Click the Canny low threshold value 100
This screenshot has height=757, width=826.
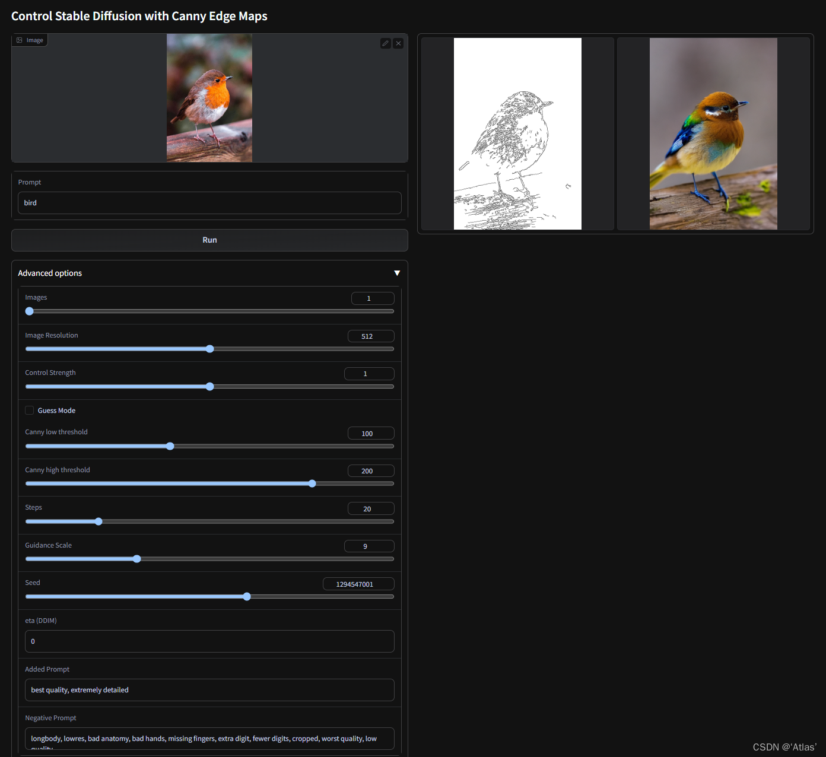pyautogui.click(x=371, y=434)
